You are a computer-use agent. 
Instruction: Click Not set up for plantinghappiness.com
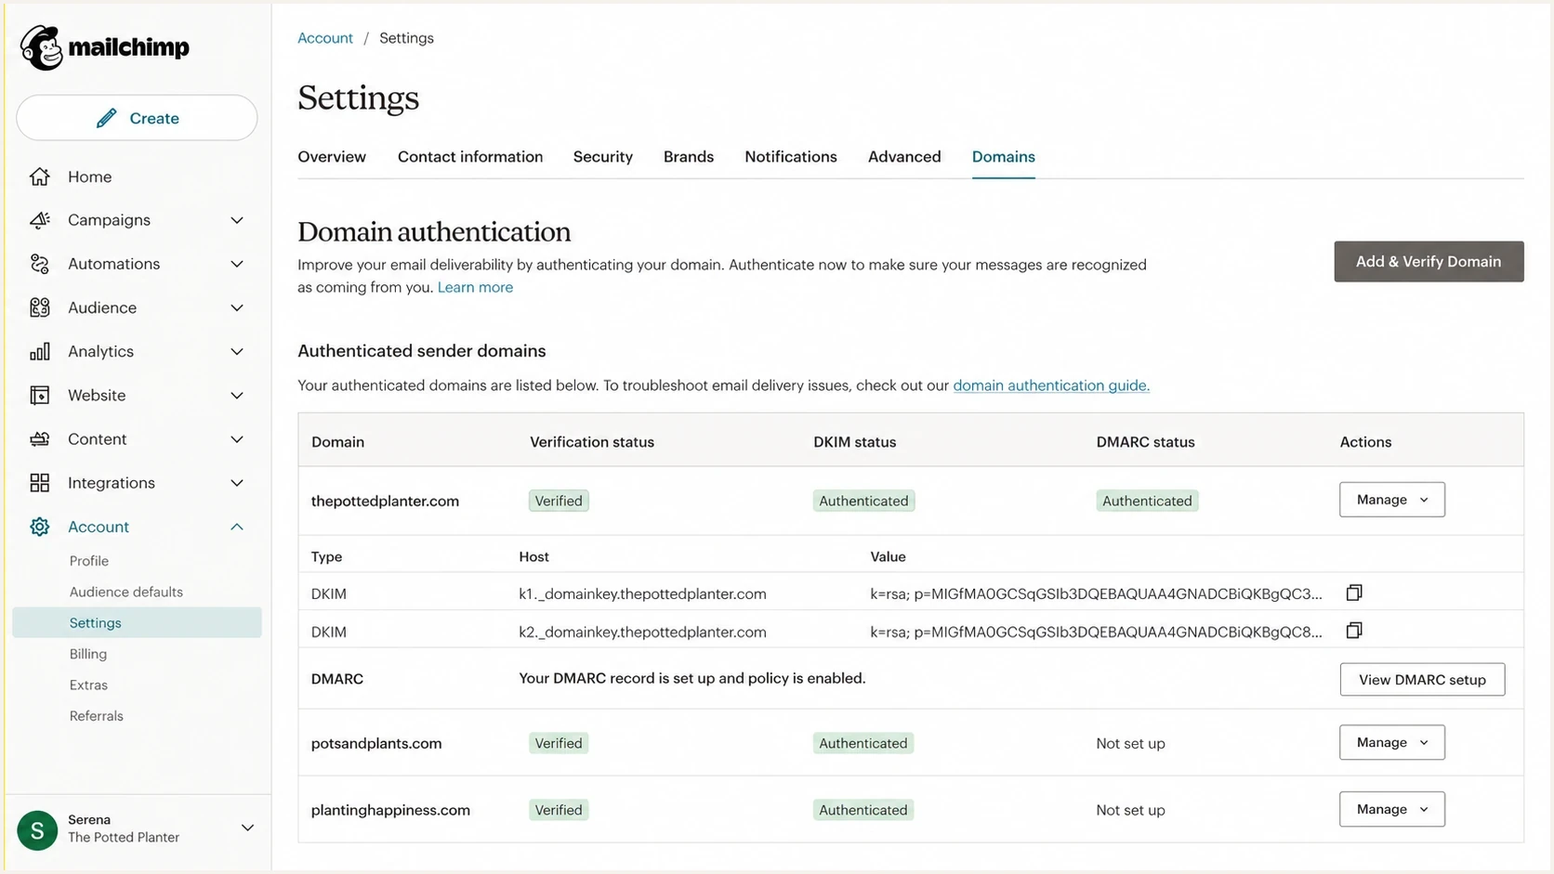[x=1130, y=810]
